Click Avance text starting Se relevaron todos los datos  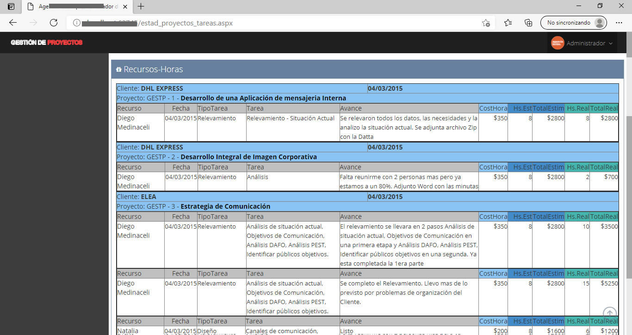tap(409, 127)
